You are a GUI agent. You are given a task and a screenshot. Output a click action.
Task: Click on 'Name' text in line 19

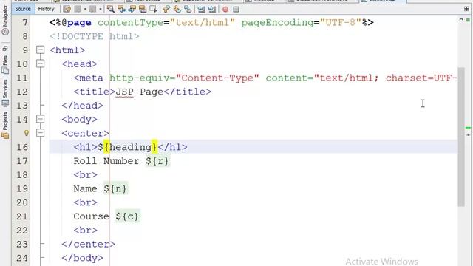(x=86, y=189)
